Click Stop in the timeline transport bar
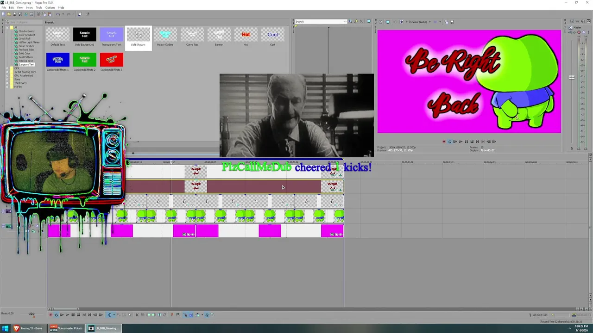 (79, 315)
